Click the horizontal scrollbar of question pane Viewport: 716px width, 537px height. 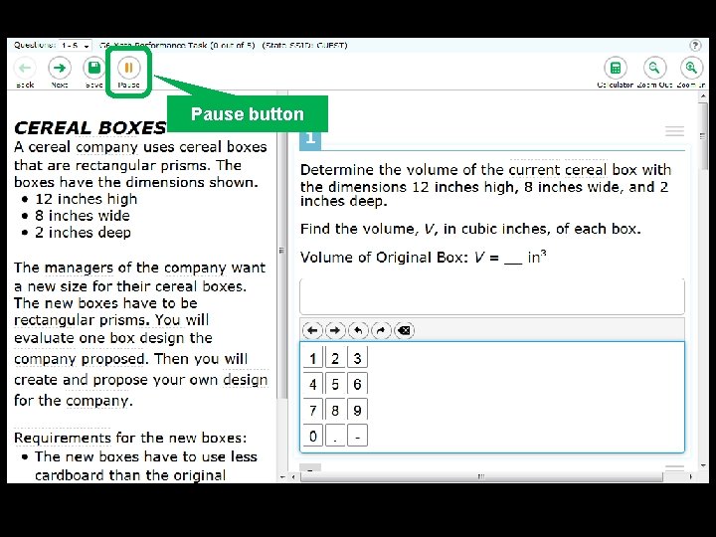[x=481, y=476]
